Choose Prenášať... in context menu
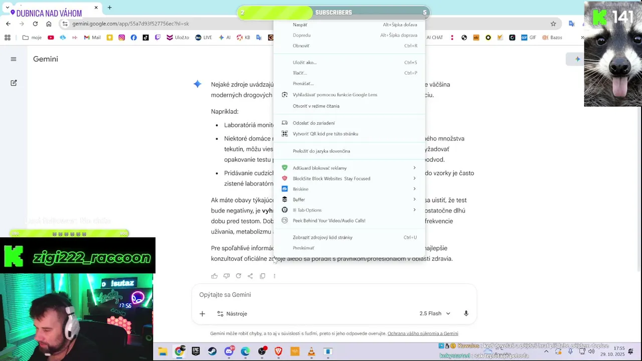This screenshot has height=361, width=642. coord(350,84)
